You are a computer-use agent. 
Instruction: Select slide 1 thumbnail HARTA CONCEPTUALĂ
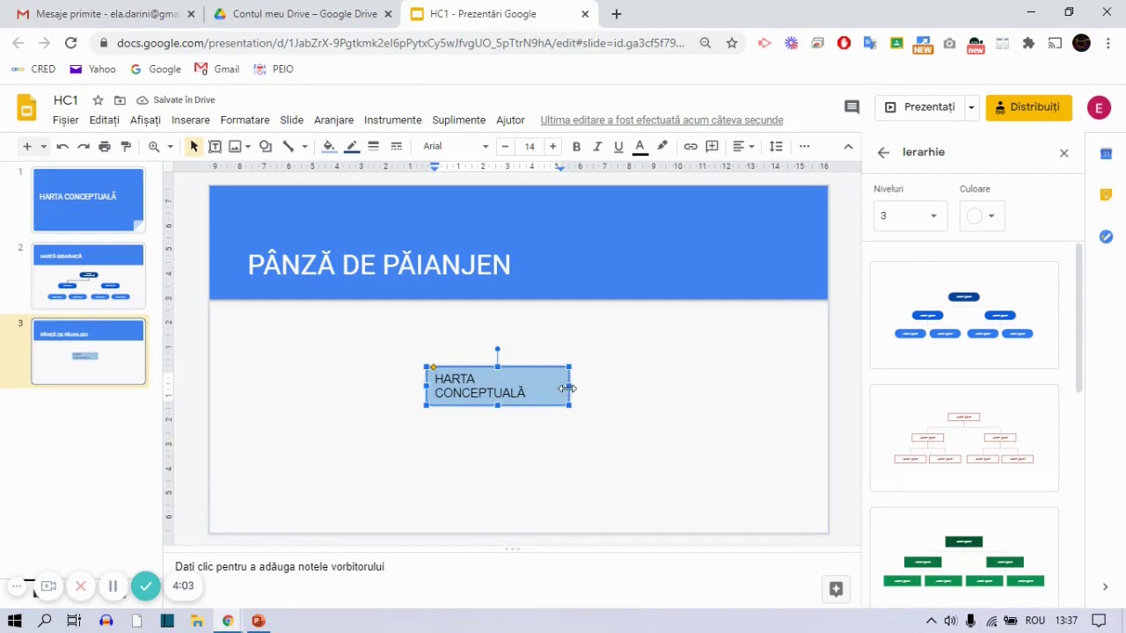point(88,200)
